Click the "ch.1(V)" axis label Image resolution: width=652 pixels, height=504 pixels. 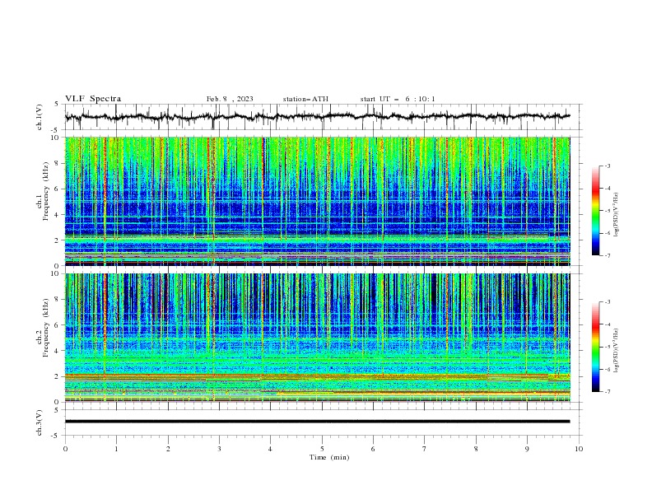[40, 117]
